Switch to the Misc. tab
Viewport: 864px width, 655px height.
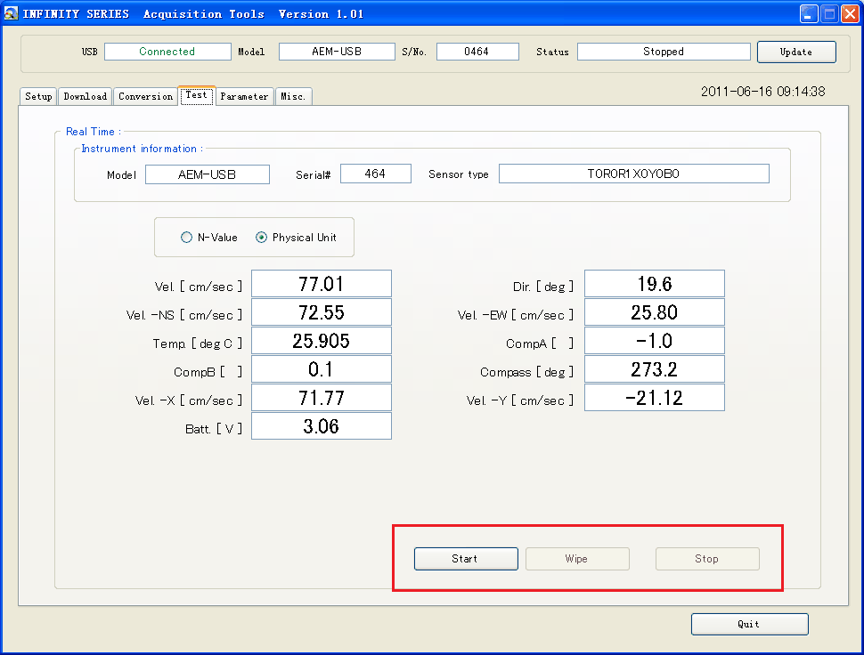point(293,96)
